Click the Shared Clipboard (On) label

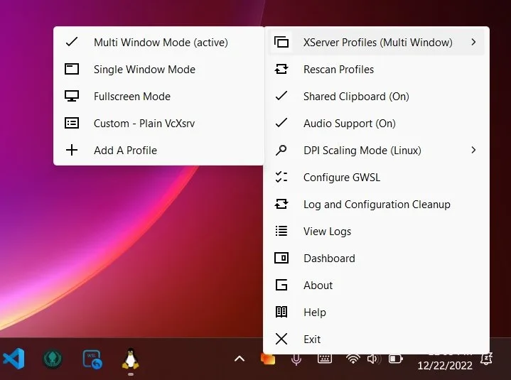pyautogui.click(x=356, y=97)
